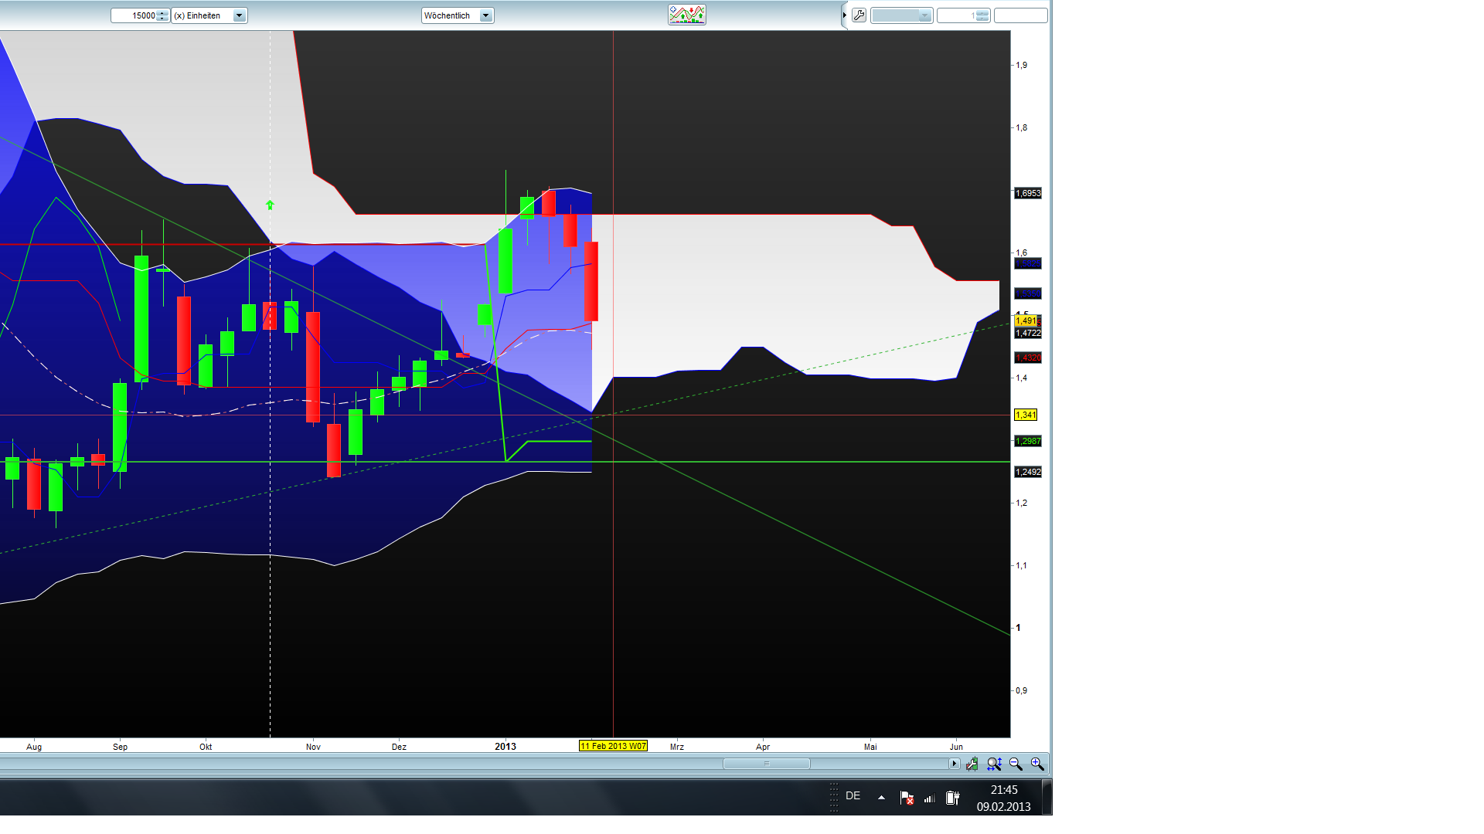Select the candlestick chart properties icon
This screenshot has height=834, width=1484.
(972, 764)
